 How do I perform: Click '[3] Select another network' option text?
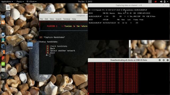click(61, 51)
